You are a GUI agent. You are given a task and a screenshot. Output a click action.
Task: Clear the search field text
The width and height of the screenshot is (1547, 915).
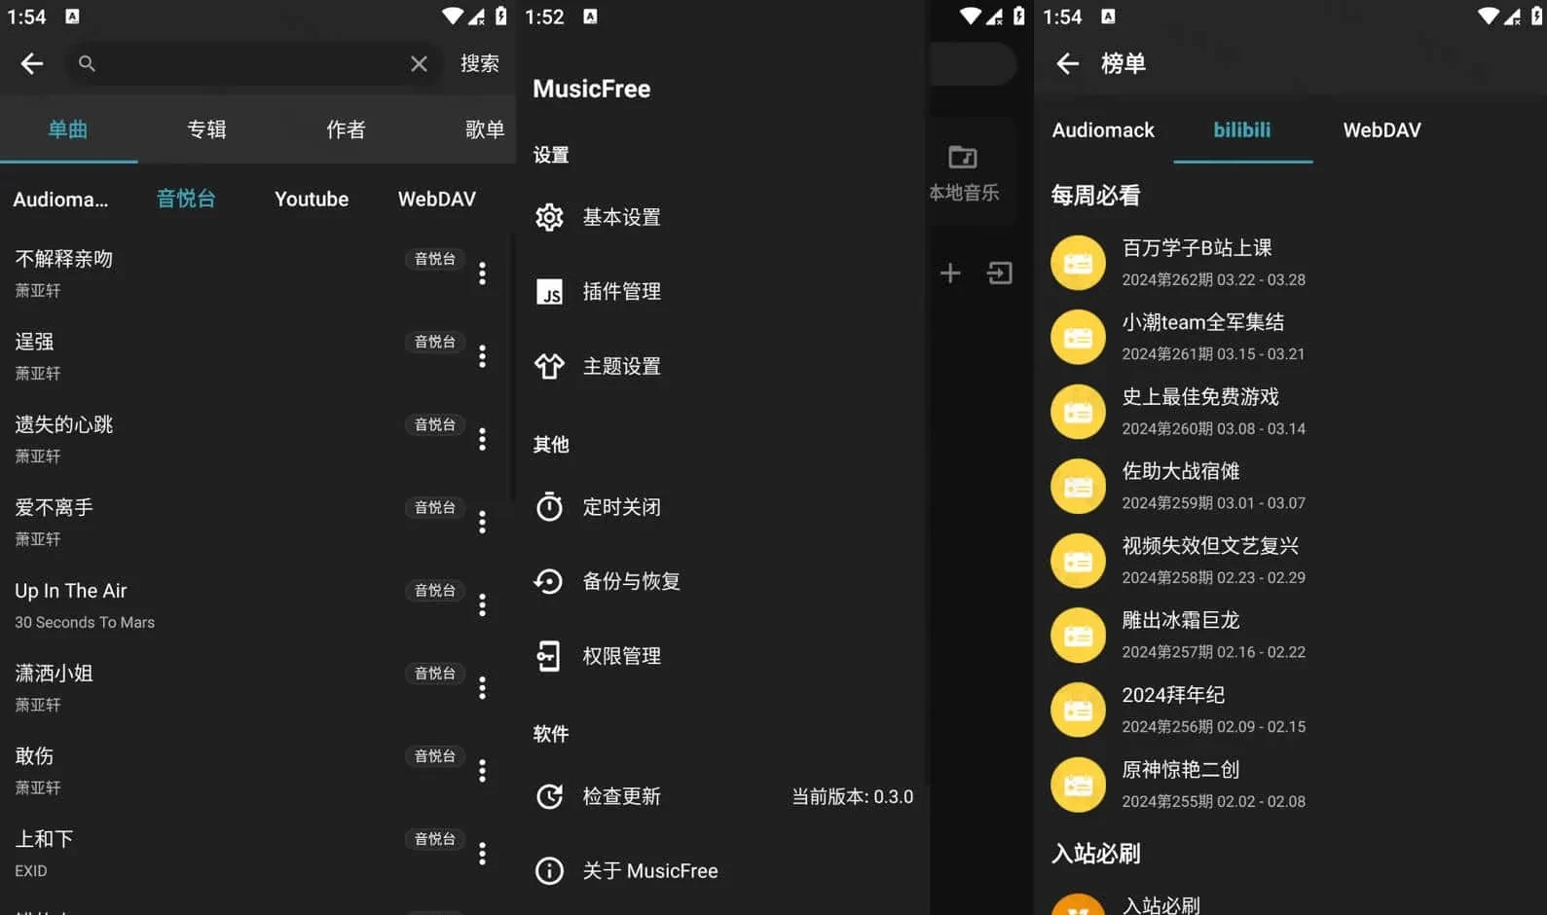pyautogui.click(x=419, y=63)
